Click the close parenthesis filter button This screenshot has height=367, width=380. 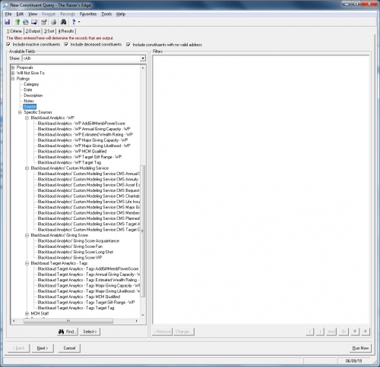point(320,331)
